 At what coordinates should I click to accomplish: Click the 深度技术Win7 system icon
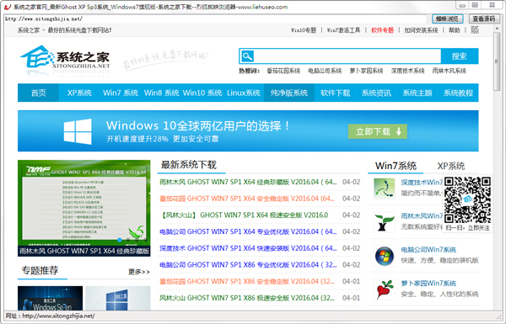385,188
